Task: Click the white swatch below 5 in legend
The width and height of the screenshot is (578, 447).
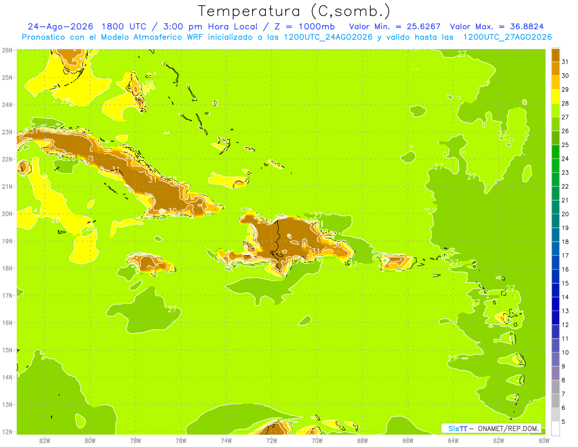Action: click(x=556, y=428)
